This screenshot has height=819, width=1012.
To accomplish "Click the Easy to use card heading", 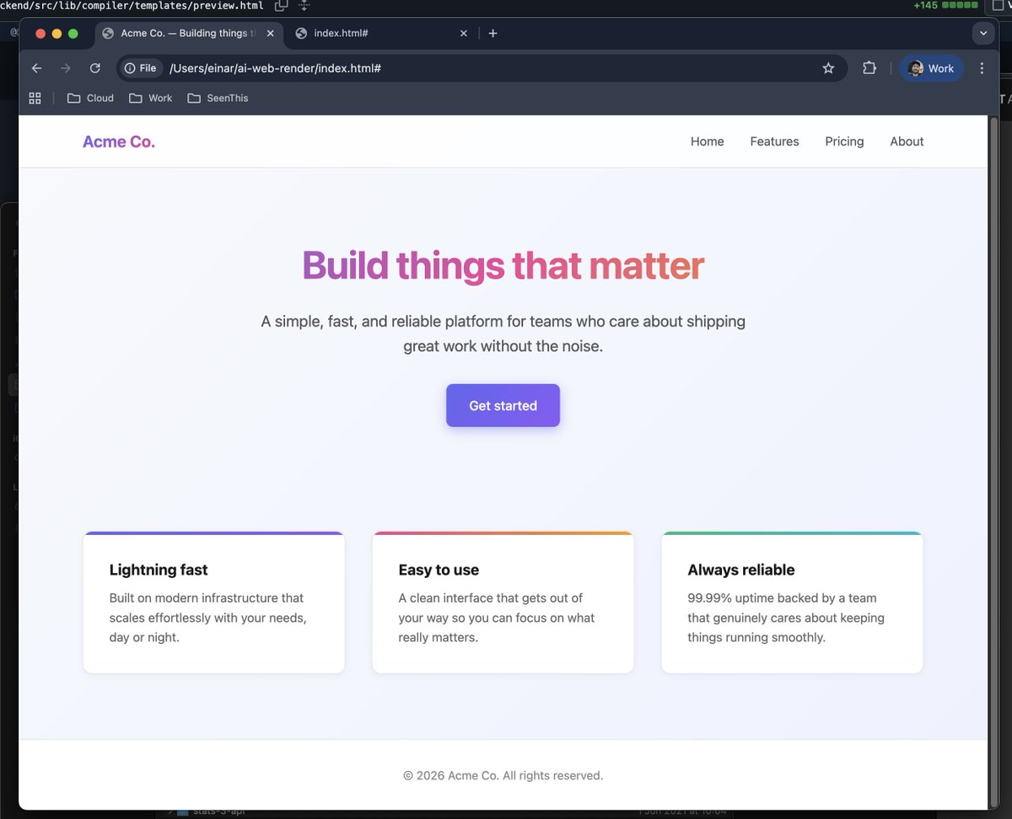I will click(439, 570).
